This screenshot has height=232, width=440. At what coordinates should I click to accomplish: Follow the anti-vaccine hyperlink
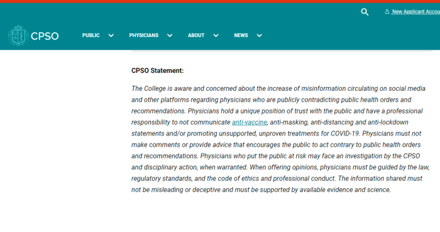[x=250, y=122]
